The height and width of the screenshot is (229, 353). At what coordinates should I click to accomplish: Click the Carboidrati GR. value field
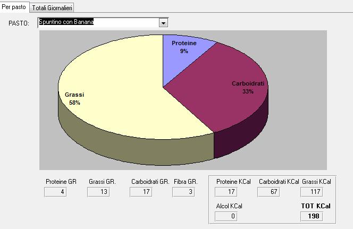coord(141,192)
